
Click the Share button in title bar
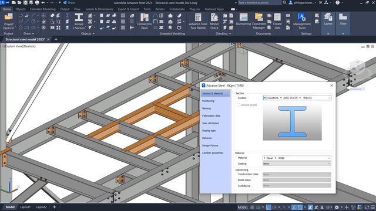pos(69,2)
